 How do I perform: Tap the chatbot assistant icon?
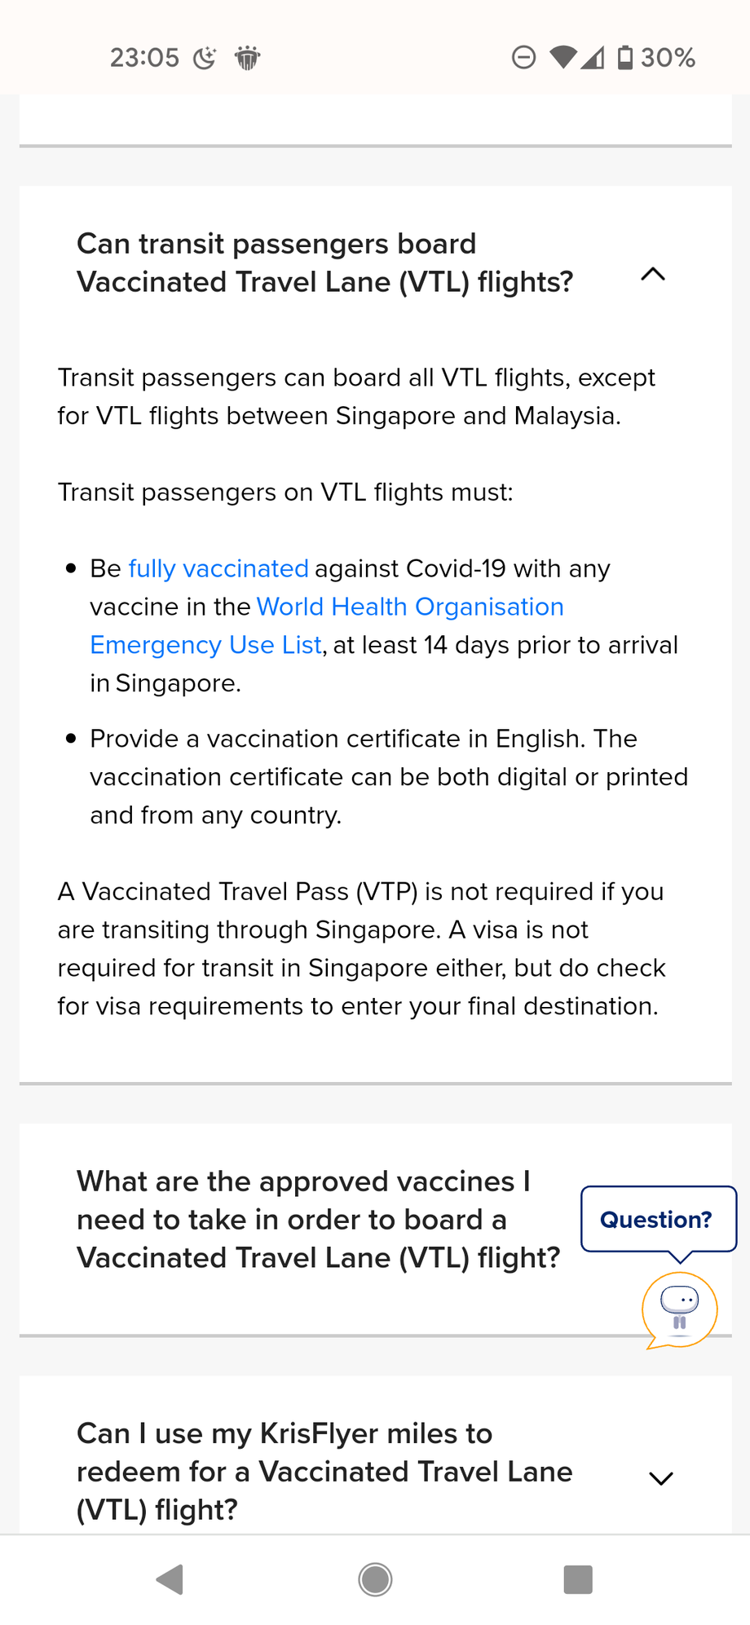coord(680,1310)
